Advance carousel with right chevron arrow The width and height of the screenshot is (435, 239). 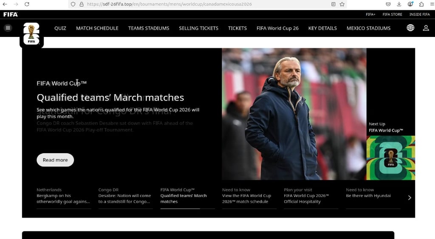(410, 198)
